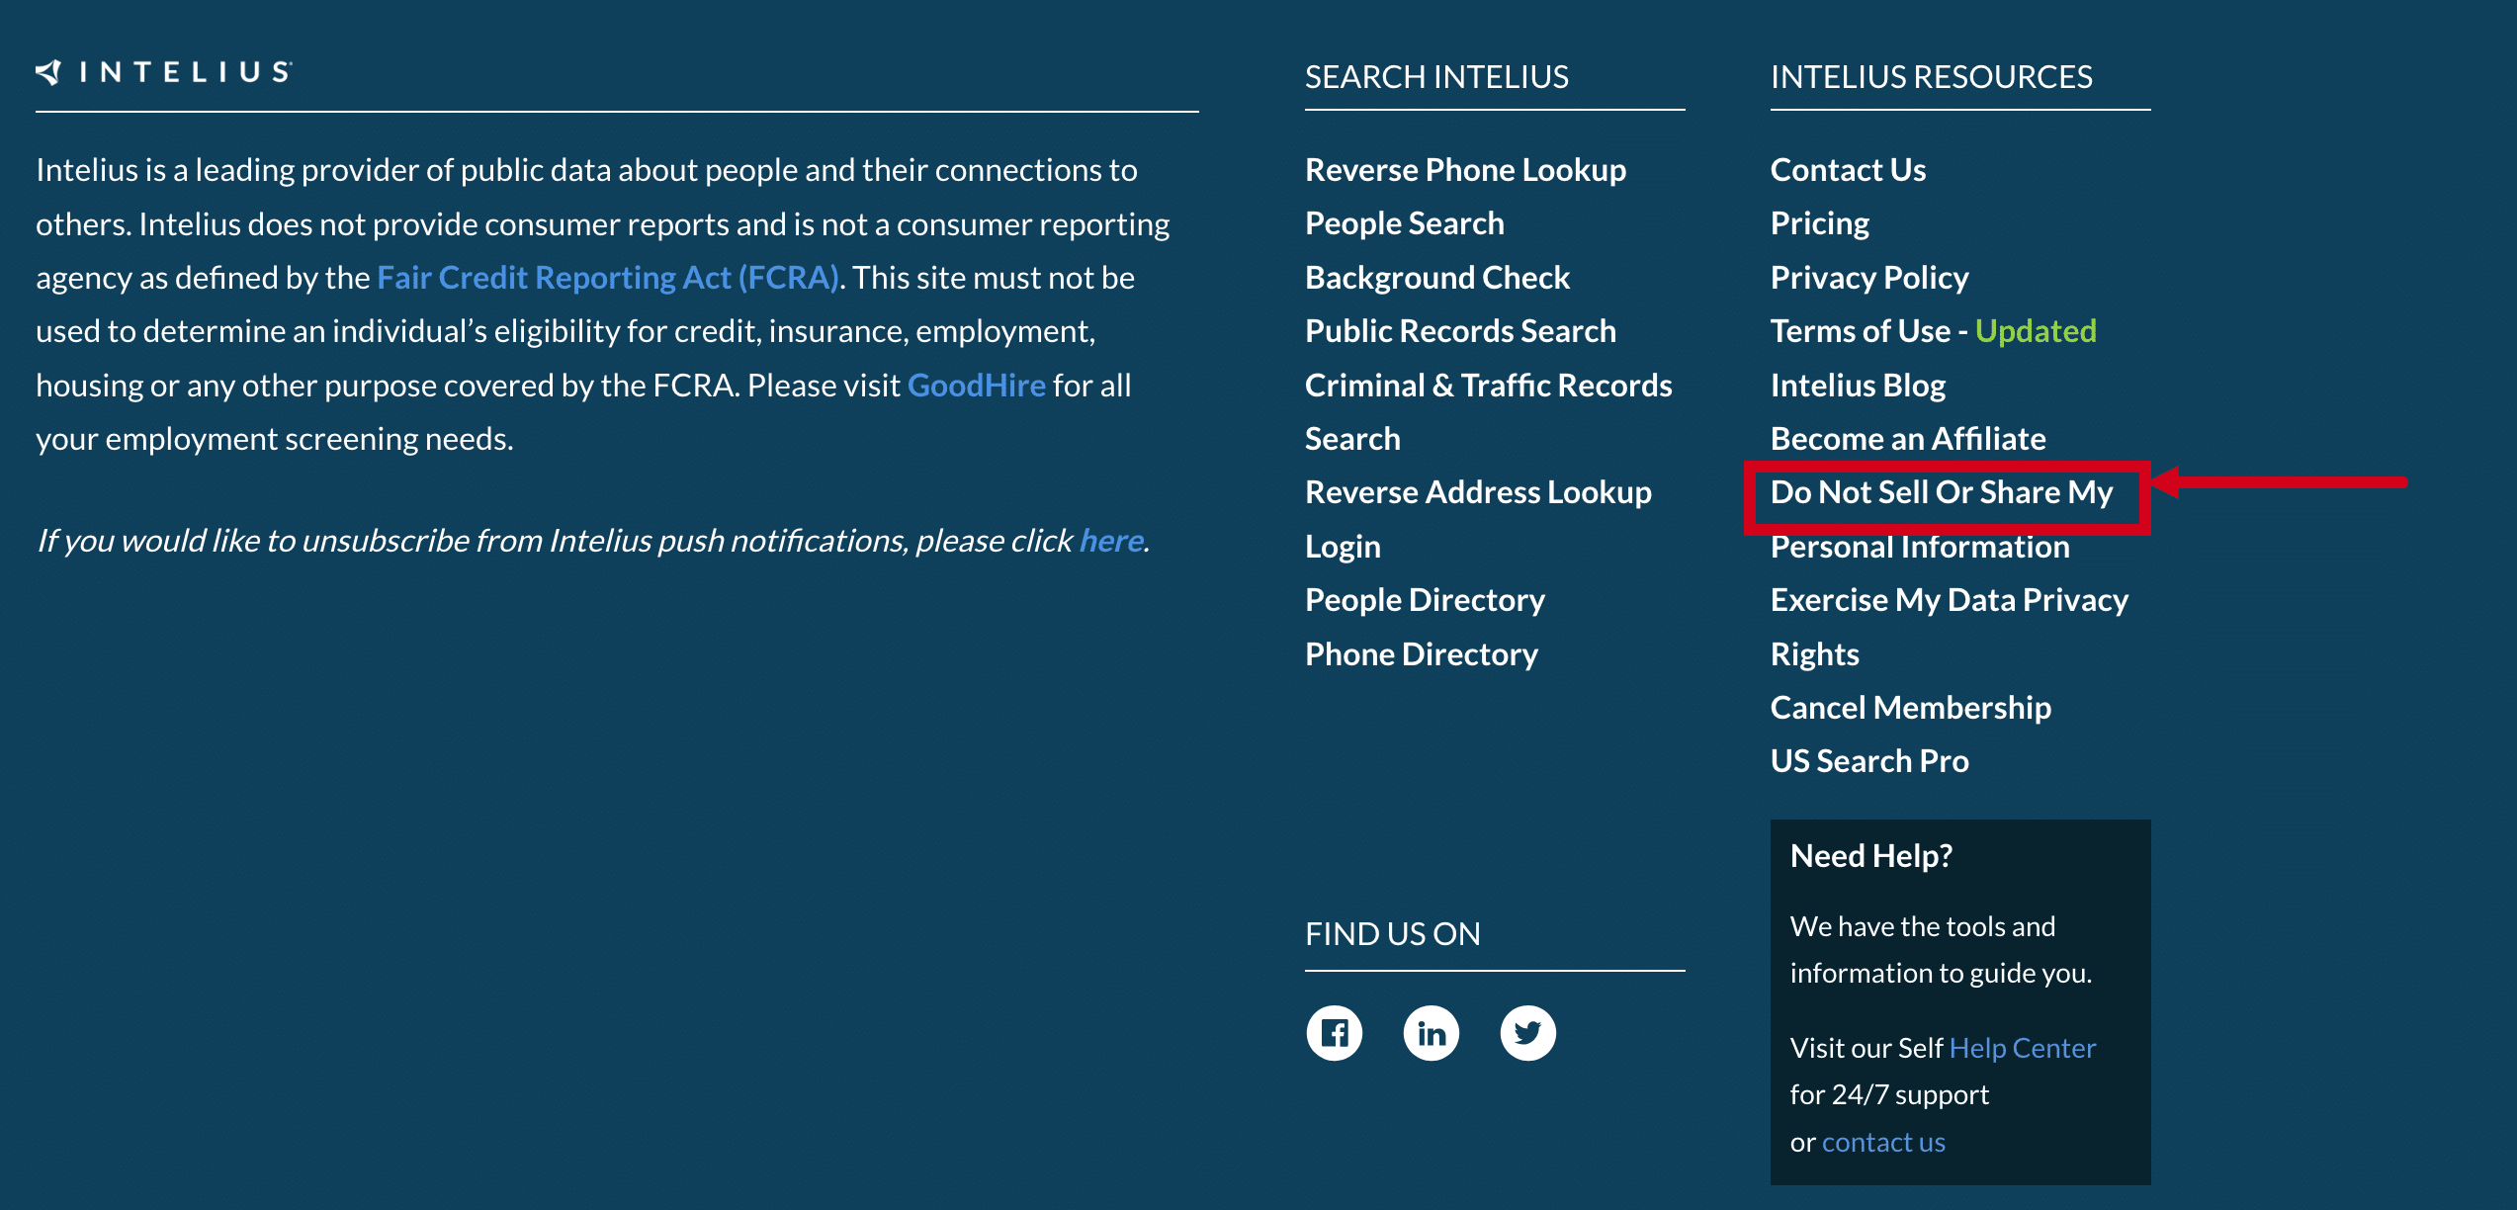Click the Twitter bird icon
This screenshot has height=1210, width=2517.
coord(1527,1033)
